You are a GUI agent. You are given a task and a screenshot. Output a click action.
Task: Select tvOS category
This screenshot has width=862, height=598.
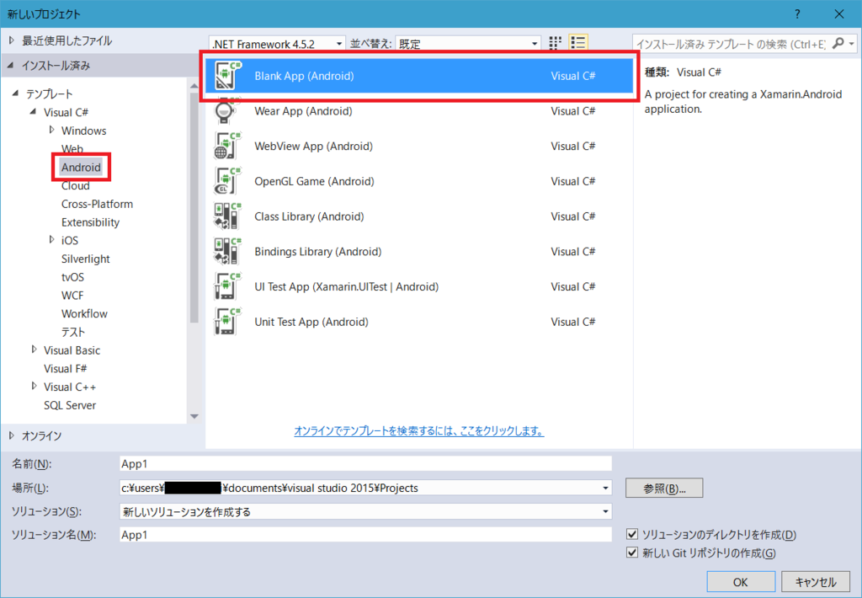pyautogui.click(x=72, y=277)
